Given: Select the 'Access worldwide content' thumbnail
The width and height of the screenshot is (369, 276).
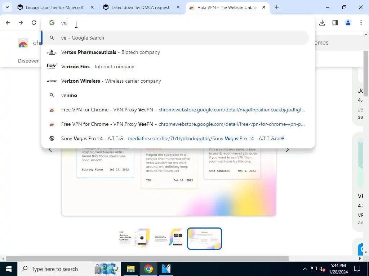Looking at the screenshot, I should click(134, 239).
